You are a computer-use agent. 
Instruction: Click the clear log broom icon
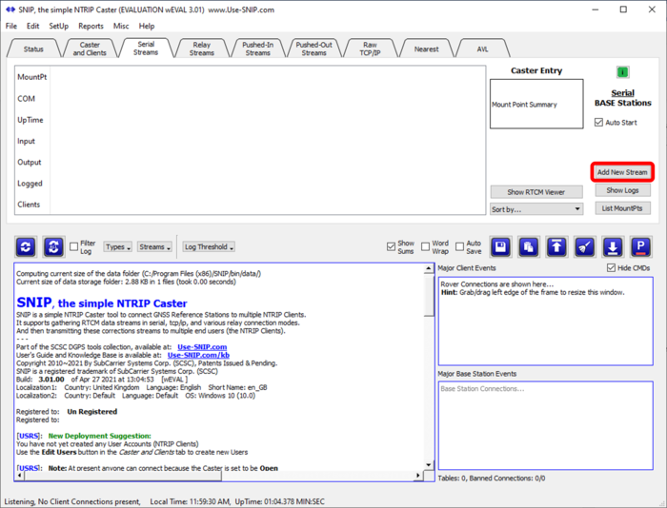point(585,246)
